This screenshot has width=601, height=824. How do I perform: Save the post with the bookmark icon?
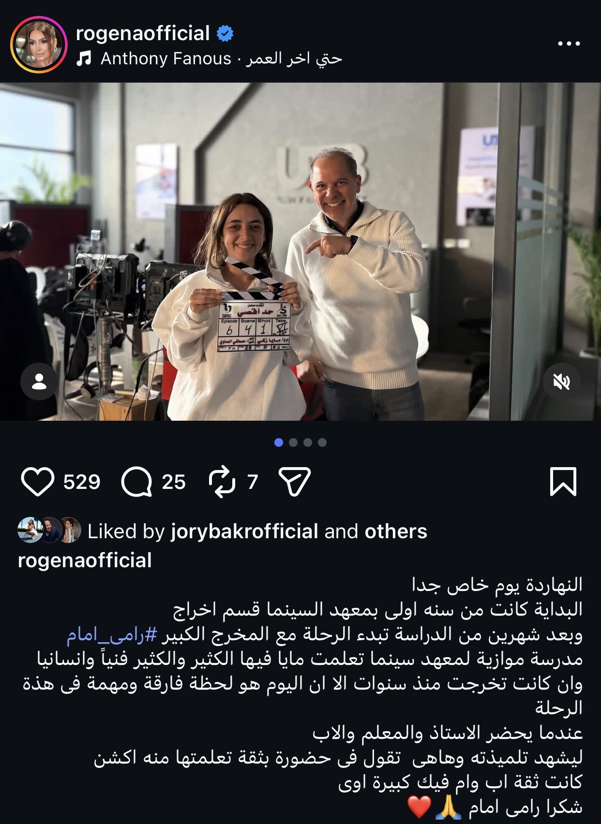(563, 482)
